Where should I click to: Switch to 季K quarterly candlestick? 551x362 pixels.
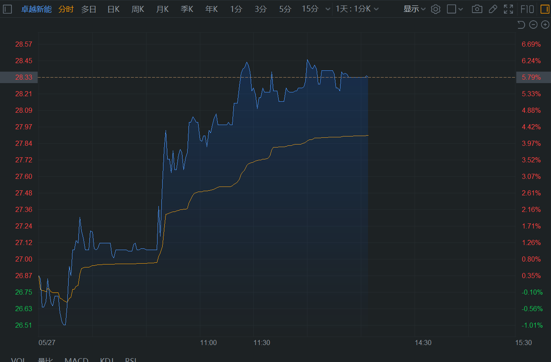click(x=187, y=9)
